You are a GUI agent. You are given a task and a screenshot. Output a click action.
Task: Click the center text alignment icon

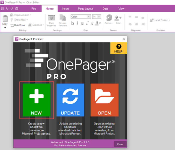pyautogui.click(x=137, y=24)
